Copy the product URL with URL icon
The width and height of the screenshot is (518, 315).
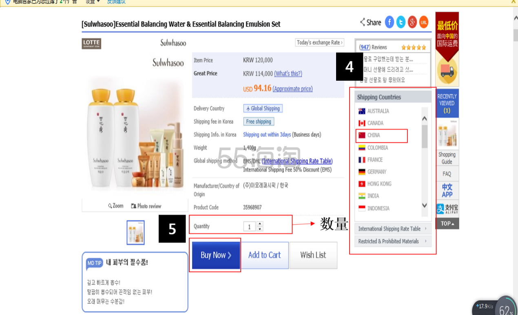tap(424, 22)
